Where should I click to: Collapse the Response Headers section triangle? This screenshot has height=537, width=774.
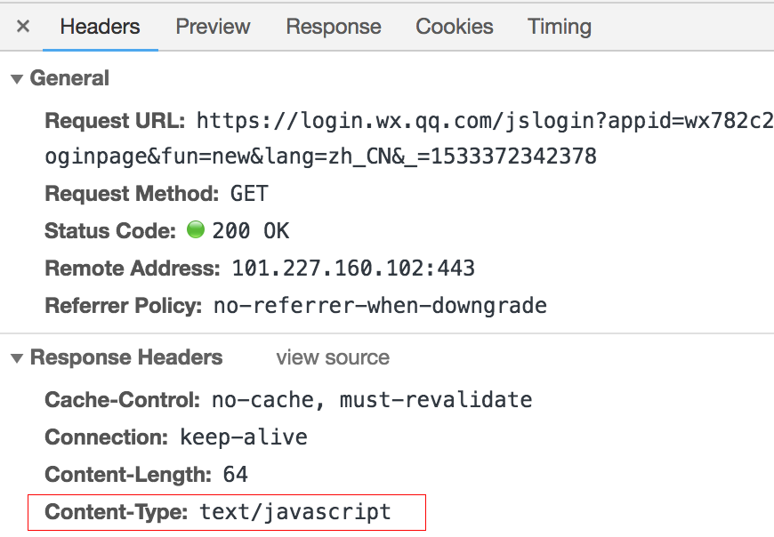click(16, 358)
